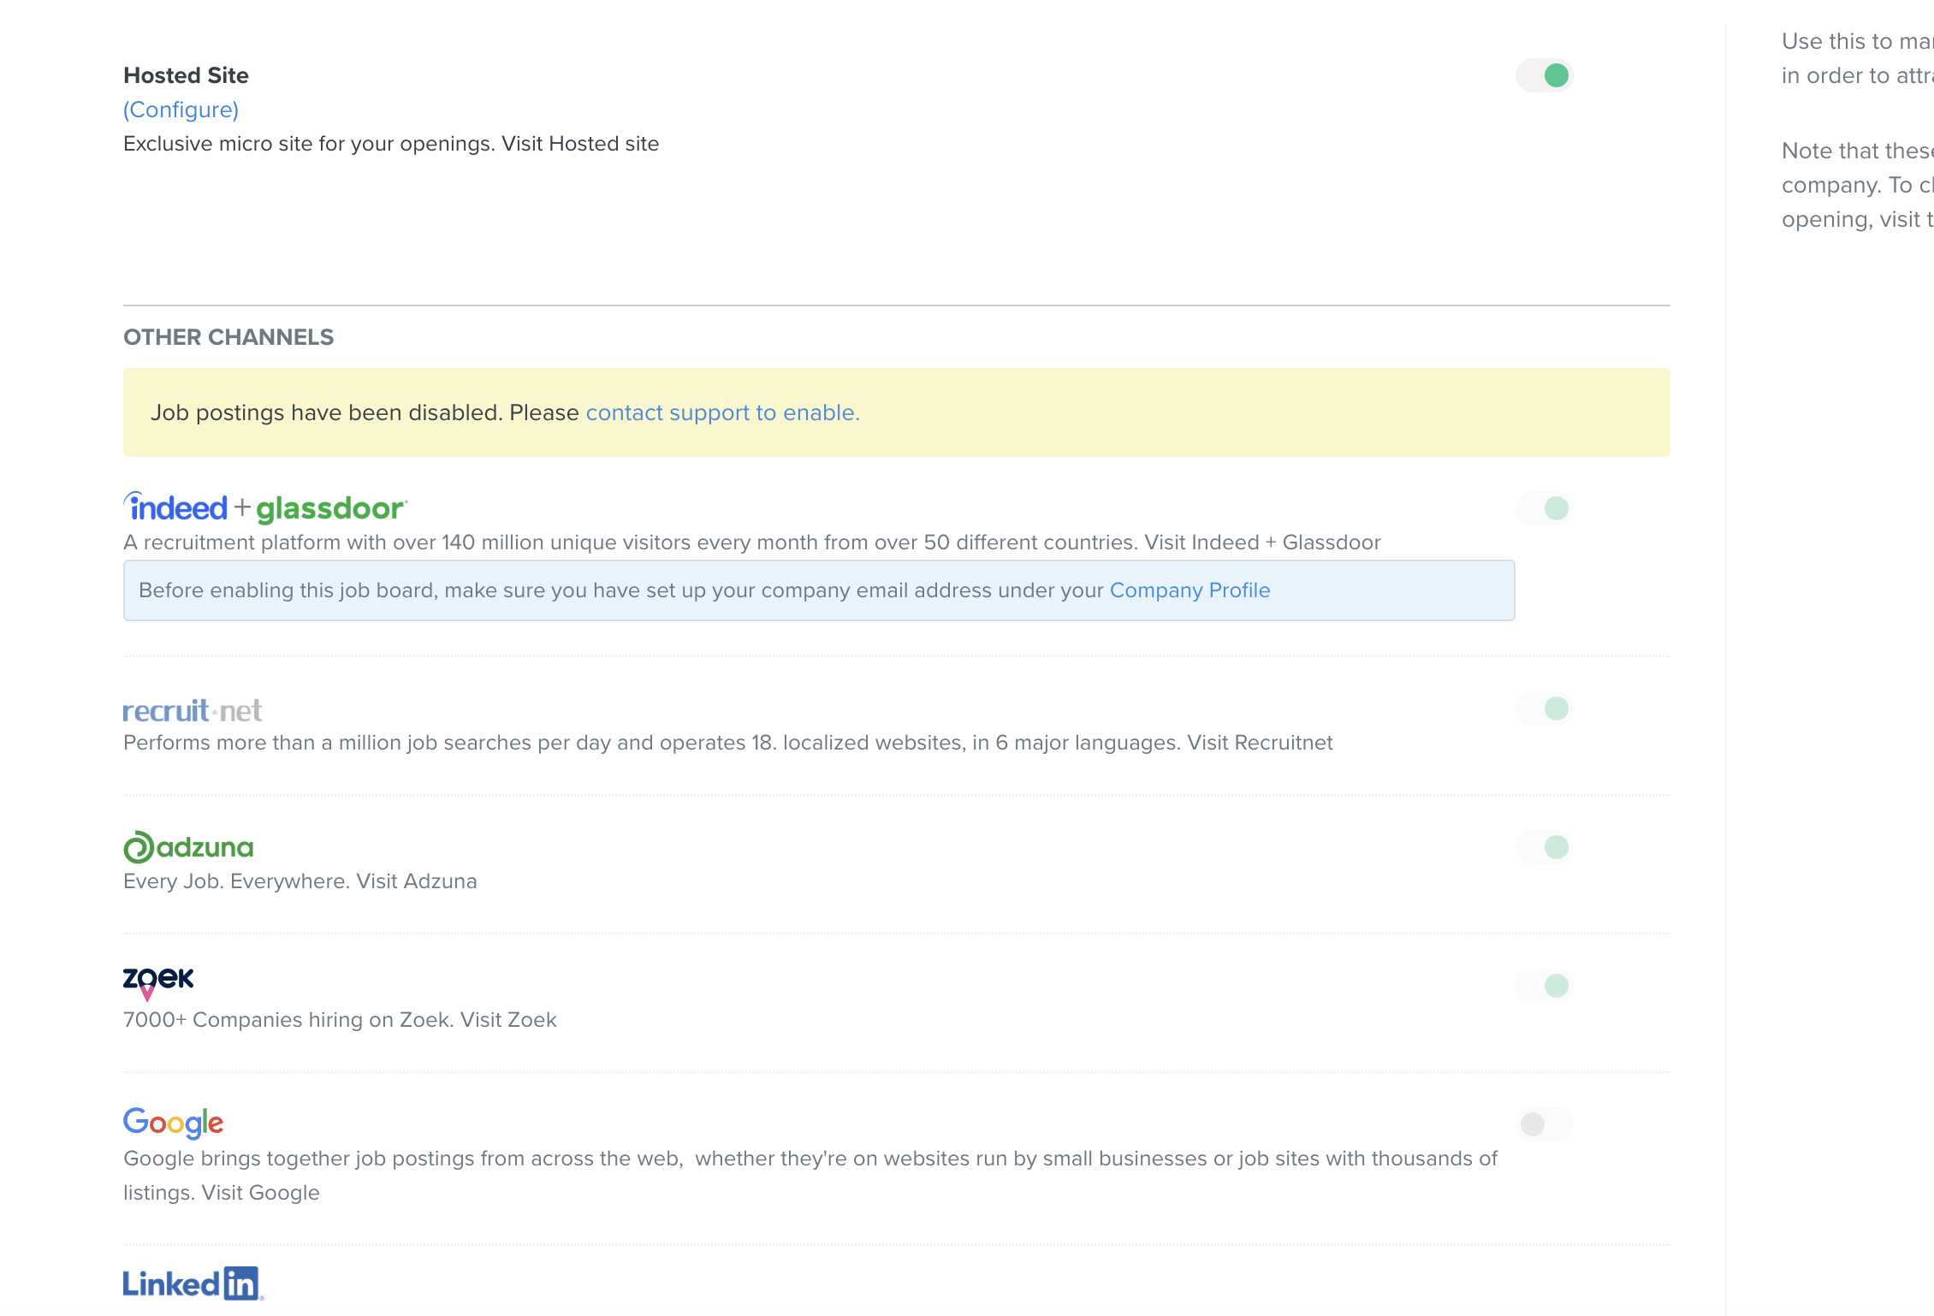The image size is (1934, 1316).
Task: Click the Indeed '140 million unique visitors' description
Action: [x=752, y=542]
